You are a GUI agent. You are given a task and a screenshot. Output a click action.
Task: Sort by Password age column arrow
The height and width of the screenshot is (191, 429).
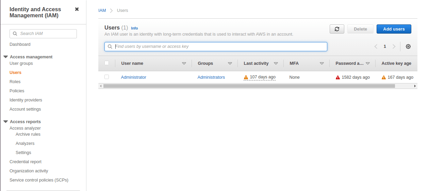pyautogui.click(x=368, y=63)
